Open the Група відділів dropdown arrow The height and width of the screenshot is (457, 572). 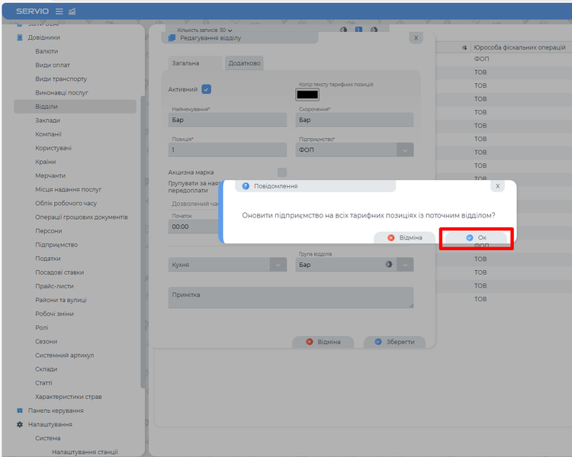coord(405,264)
